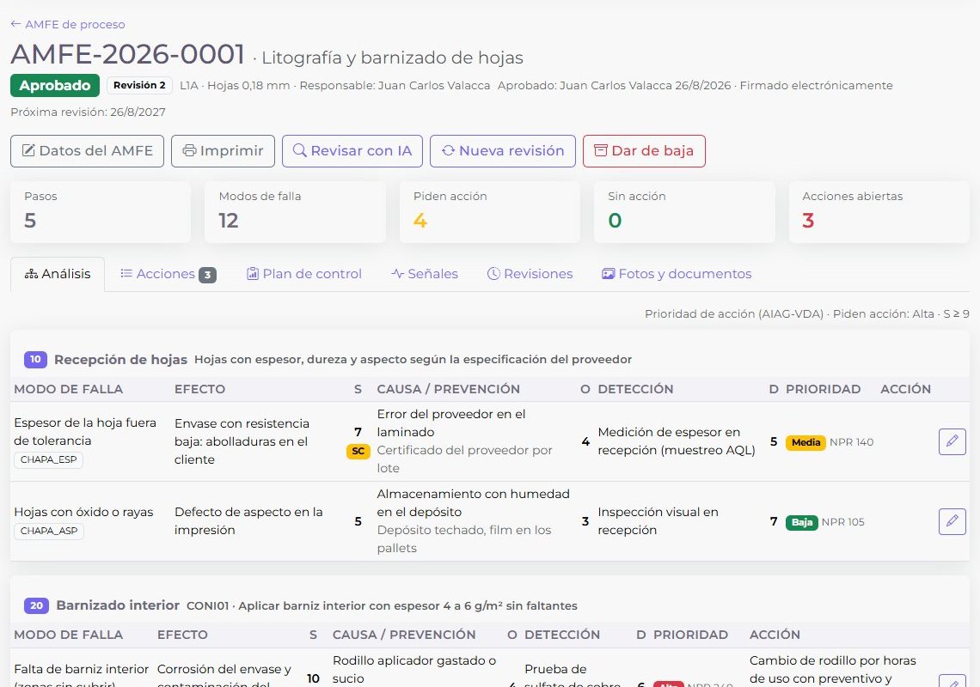980x687 pixels.
Task: Click the AMFE-2026-0001 title
Action: 127,54
